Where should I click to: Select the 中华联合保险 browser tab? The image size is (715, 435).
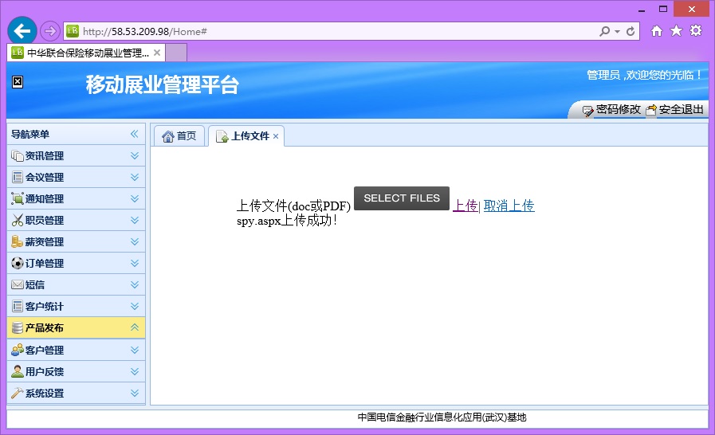(x=86, y=53)
